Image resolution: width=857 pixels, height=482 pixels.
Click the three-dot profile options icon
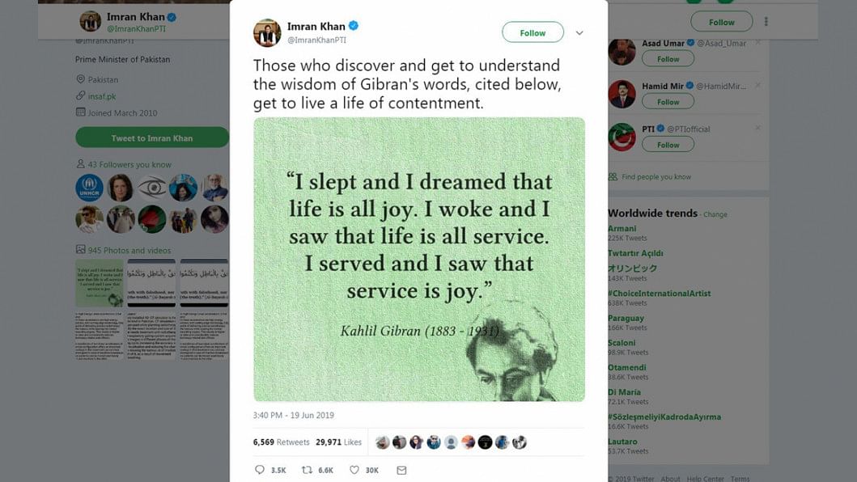point(766,22)
